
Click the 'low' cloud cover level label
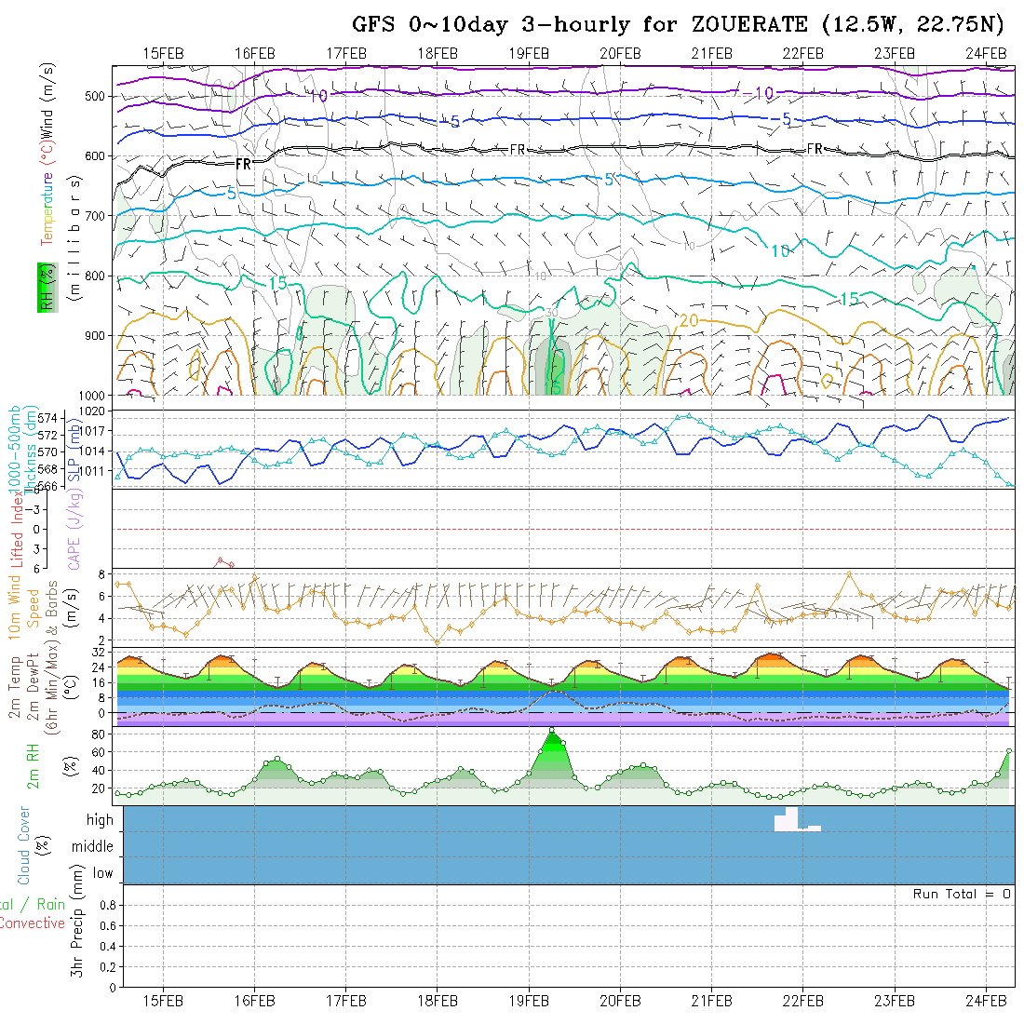tap(102, 873)
